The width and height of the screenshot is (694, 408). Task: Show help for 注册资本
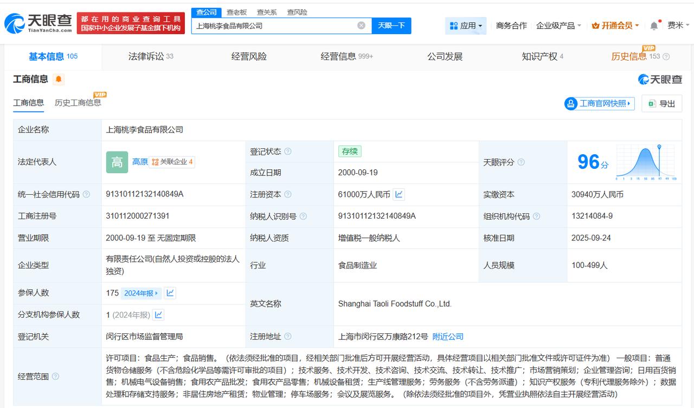coord(288,194)
